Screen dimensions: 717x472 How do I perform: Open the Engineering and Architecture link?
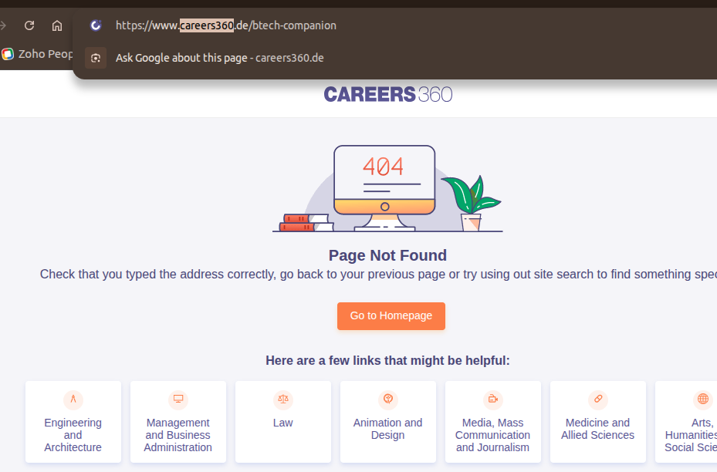coord(73,435)
